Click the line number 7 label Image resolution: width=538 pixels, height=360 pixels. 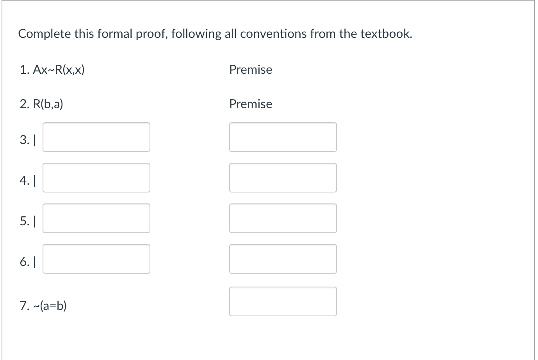tap(25, 306)
